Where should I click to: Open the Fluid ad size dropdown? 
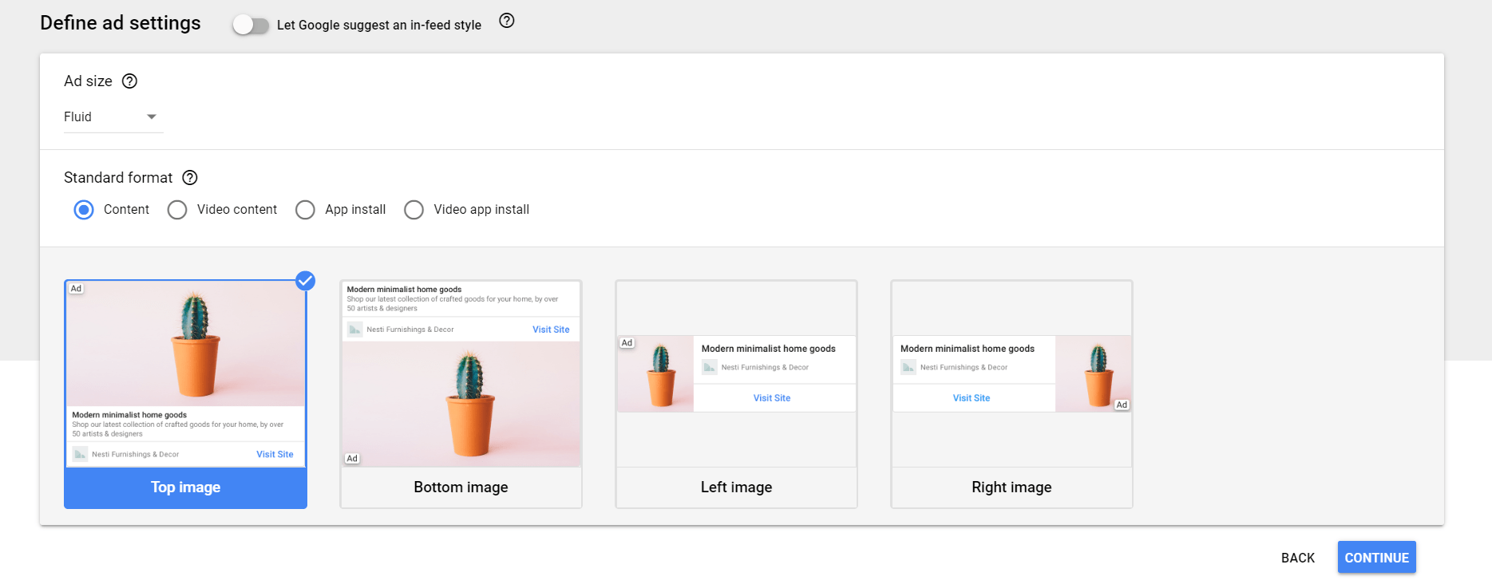[113, 117]
